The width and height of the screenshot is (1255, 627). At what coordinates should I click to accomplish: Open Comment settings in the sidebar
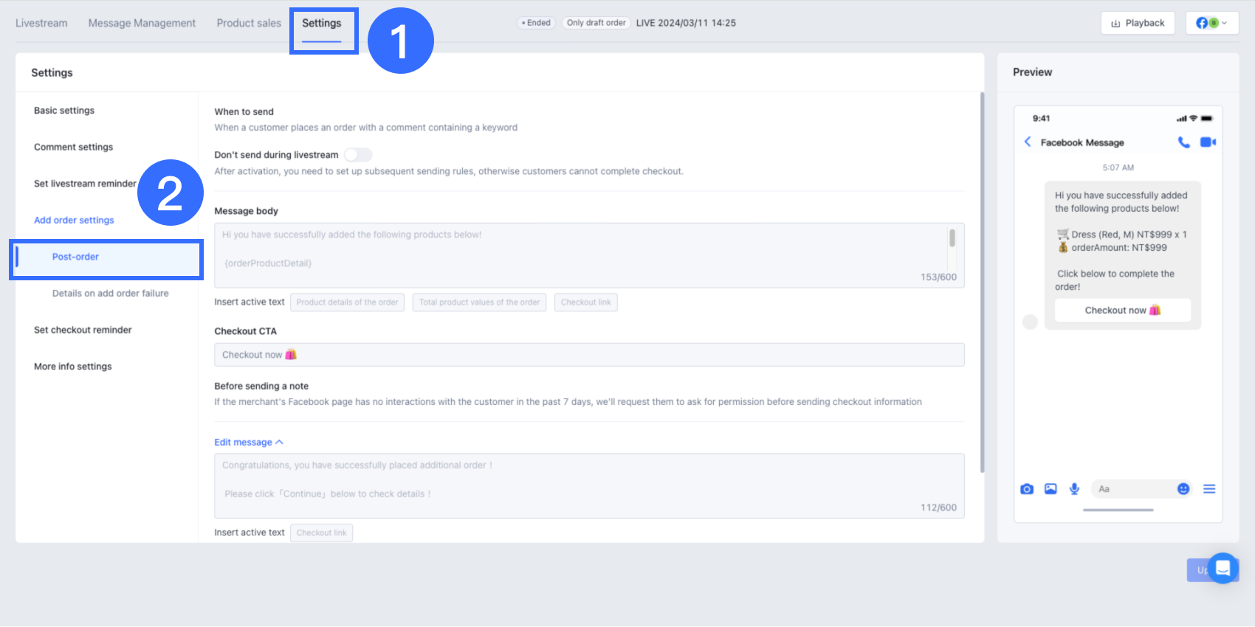[x=74, y=147]
